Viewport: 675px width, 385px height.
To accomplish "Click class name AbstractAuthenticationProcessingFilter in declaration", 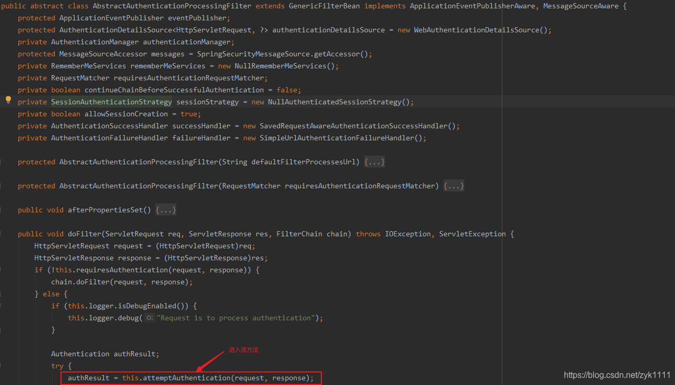I will [172, 6].
